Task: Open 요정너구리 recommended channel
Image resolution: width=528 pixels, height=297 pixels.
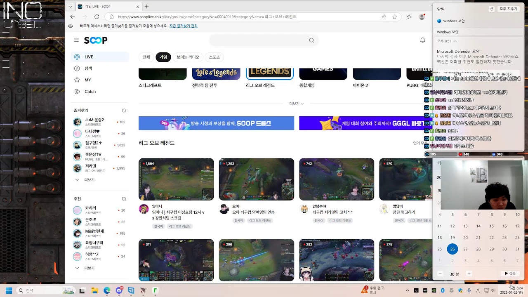Action: [99, 245]
